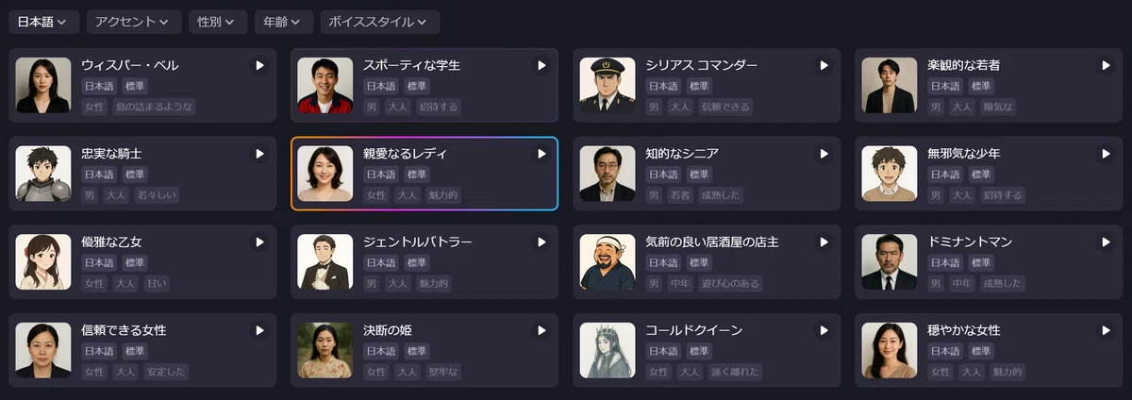Click the 魅力的 tag on 親愛なるレディ

tap(442, 195)
